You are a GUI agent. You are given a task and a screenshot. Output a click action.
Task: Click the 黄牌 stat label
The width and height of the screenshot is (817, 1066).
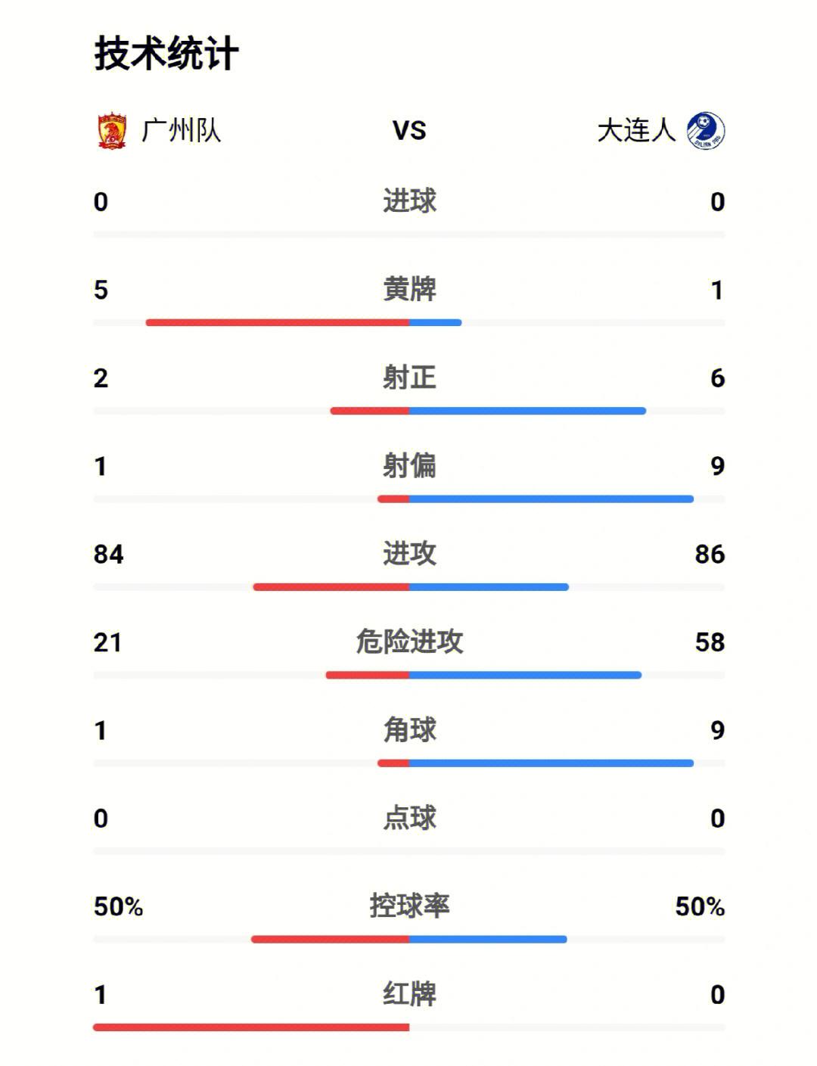click(x=409, y=289)
